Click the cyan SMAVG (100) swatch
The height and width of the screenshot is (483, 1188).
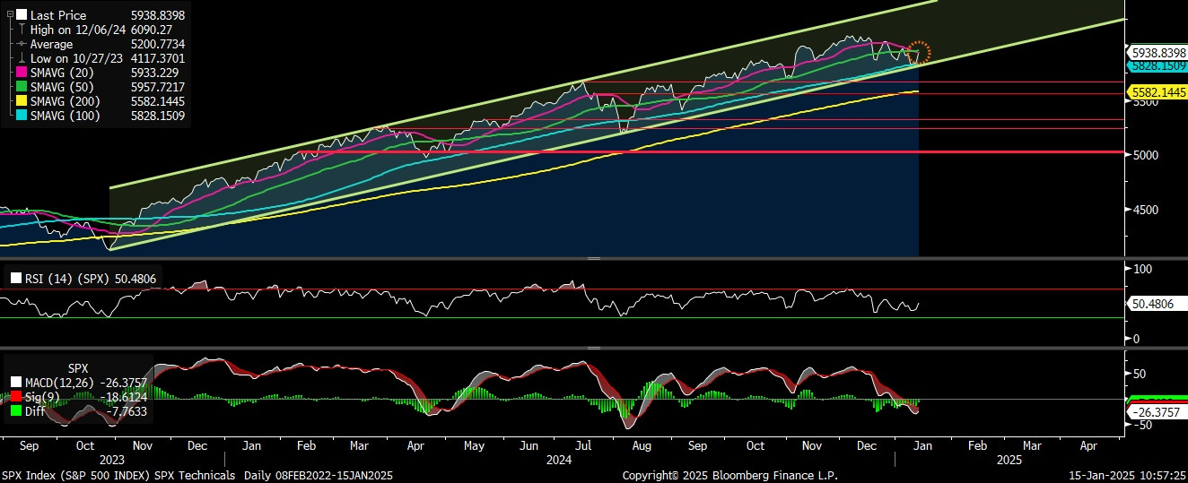(22, 116)
